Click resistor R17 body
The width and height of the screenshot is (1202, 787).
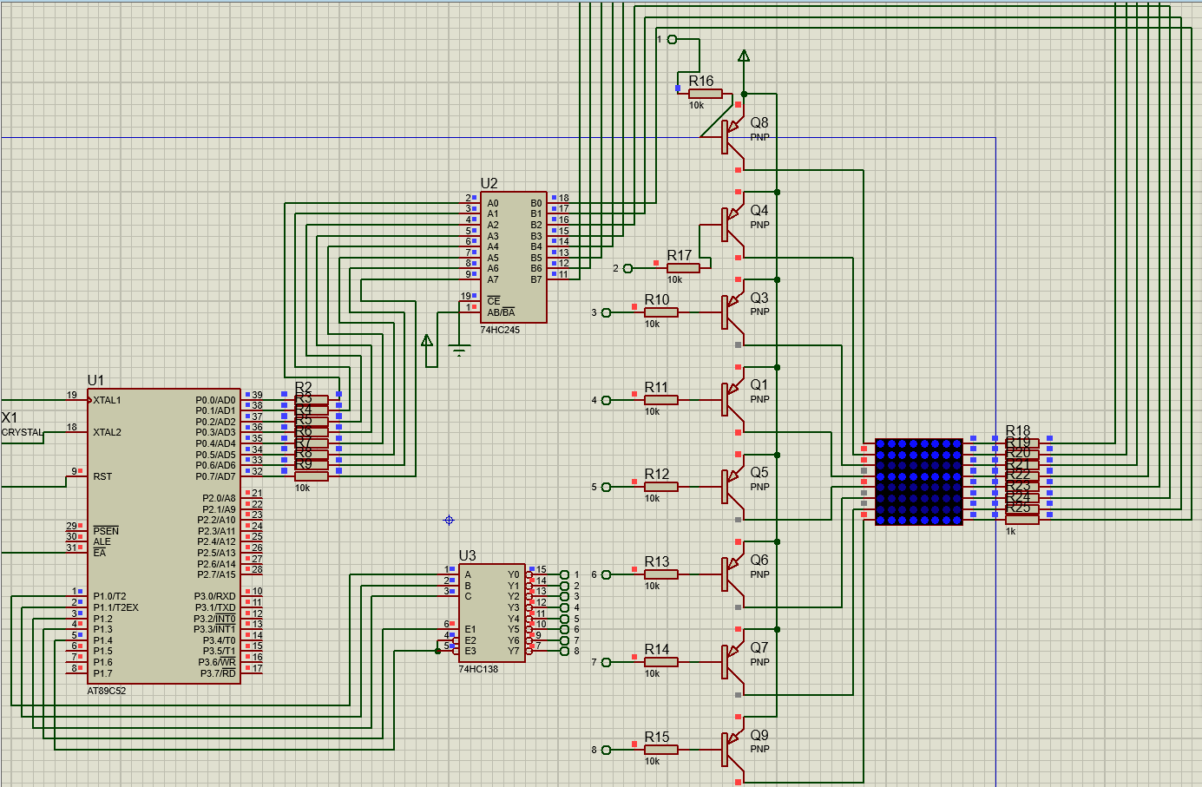[x=683, y=268]
